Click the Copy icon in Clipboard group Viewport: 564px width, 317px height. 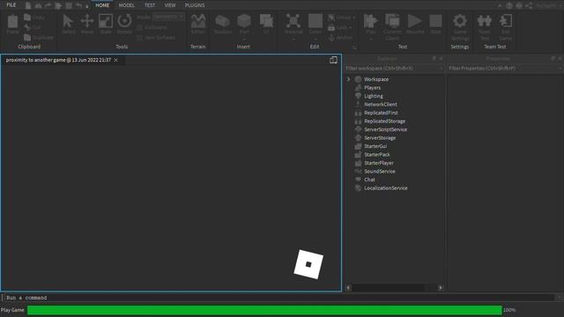click(27, 17)
